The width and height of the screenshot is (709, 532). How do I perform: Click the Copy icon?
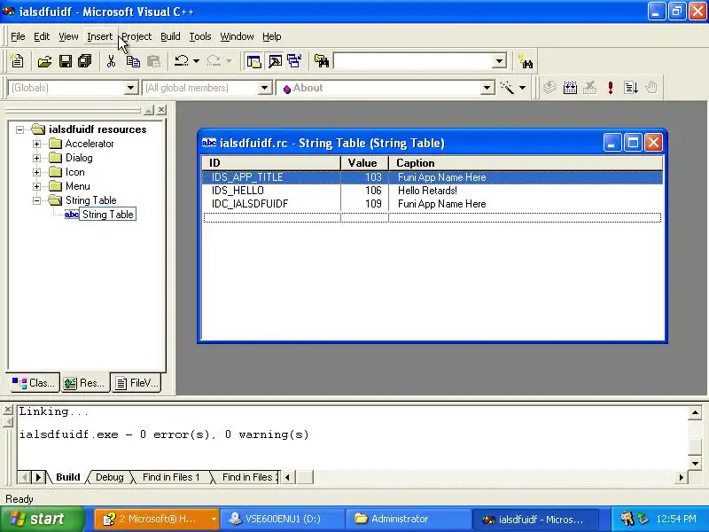pos(132,61)
